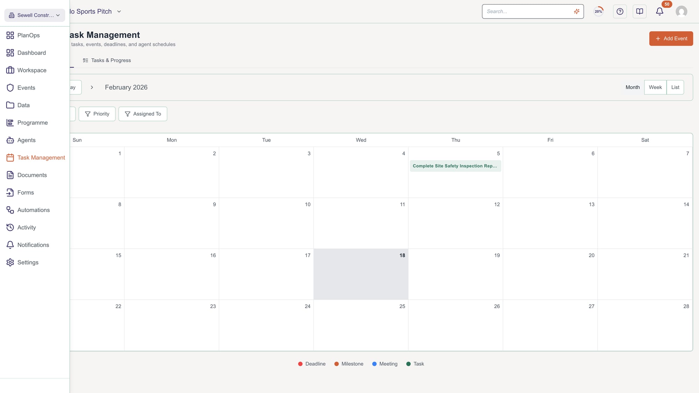This screenshot has width=699, height=393.
Task: Open the Complete Site Safety Inspection event
Action: pos(455,166)
